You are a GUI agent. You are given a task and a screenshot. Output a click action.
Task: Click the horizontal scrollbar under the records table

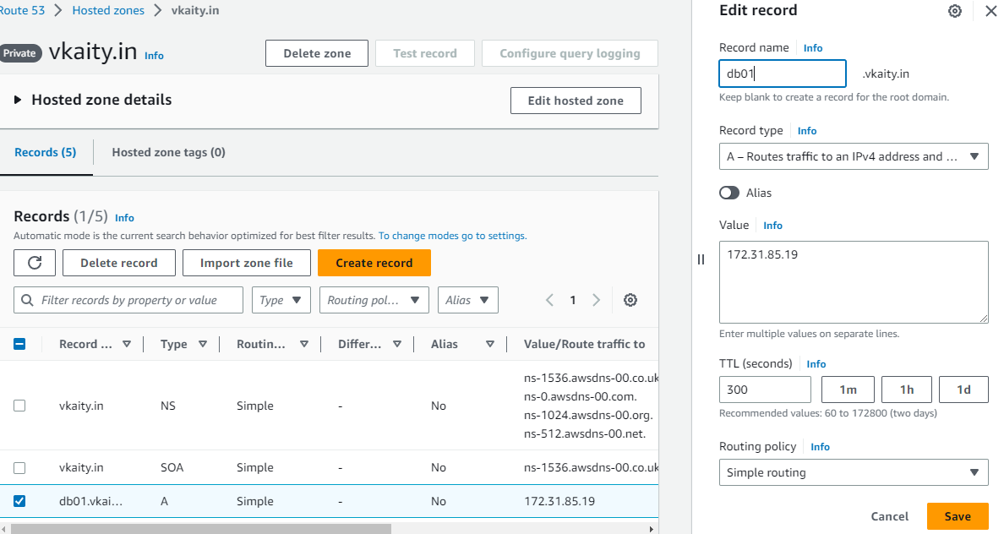[x=201, y=529]
